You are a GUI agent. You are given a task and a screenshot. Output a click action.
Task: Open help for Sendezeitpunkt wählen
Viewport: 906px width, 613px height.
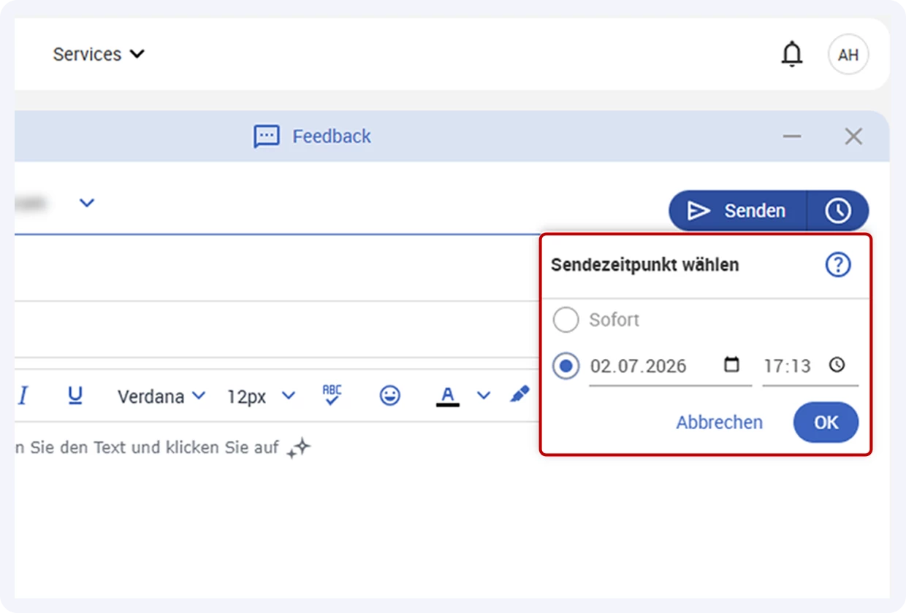tap(838, 265)
